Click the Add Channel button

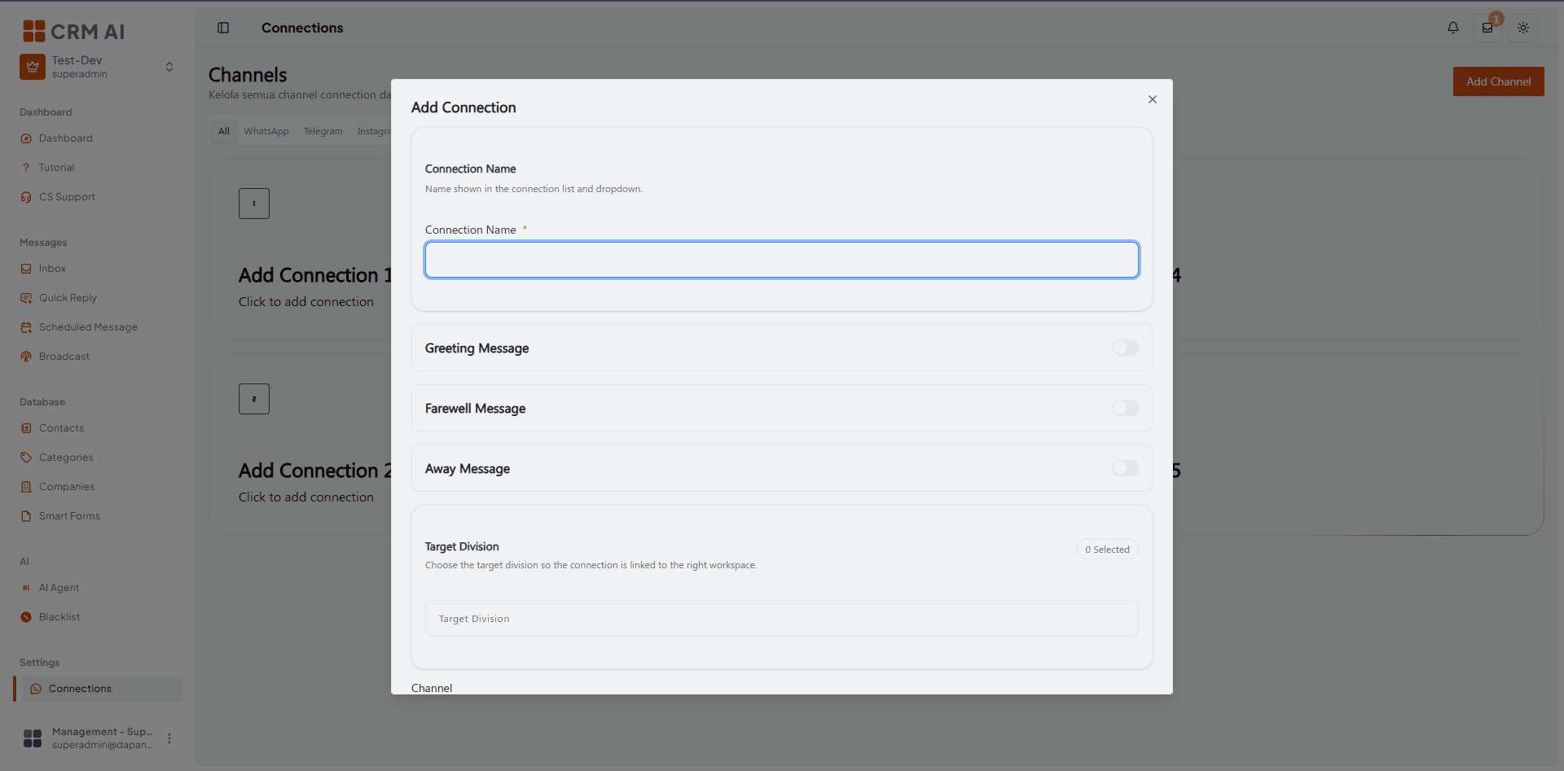click(x=1498, y=81)
